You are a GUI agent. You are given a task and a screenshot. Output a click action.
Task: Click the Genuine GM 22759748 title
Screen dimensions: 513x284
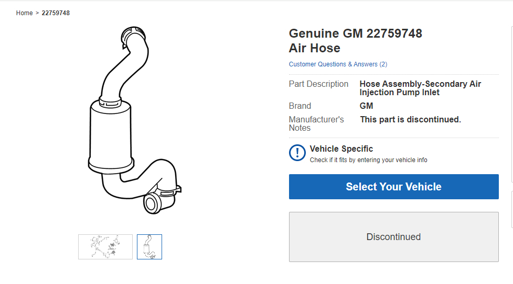pyautogui.click(x=355, y=34)
